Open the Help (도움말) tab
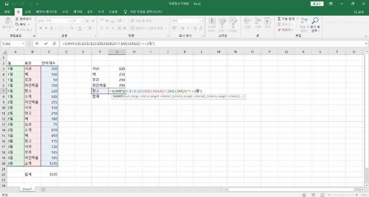The width and height of the screenshot is (369, 197). [113, 12]
